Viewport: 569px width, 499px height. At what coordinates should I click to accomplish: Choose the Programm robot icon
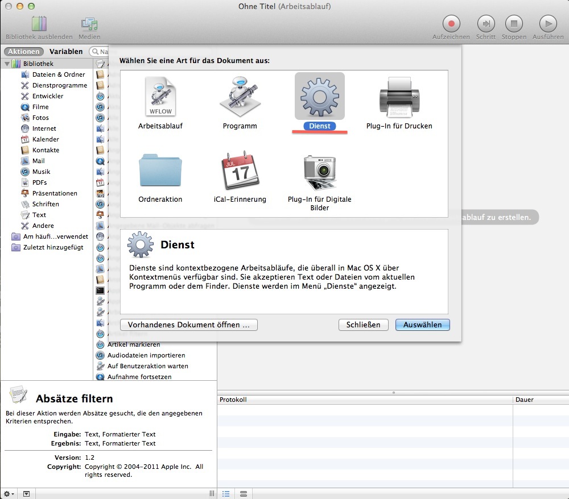(x=240, y=98)
